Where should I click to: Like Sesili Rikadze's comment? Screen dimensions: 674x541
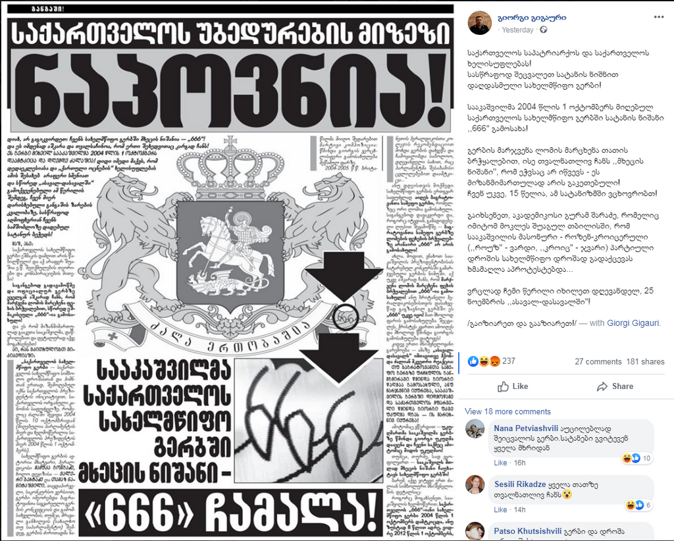pyautogui.click(x=500, y=509)
